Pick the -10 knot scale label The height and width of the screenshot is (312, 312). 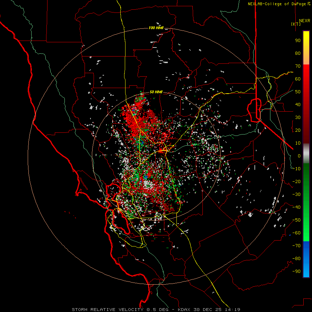pos(296,169)
